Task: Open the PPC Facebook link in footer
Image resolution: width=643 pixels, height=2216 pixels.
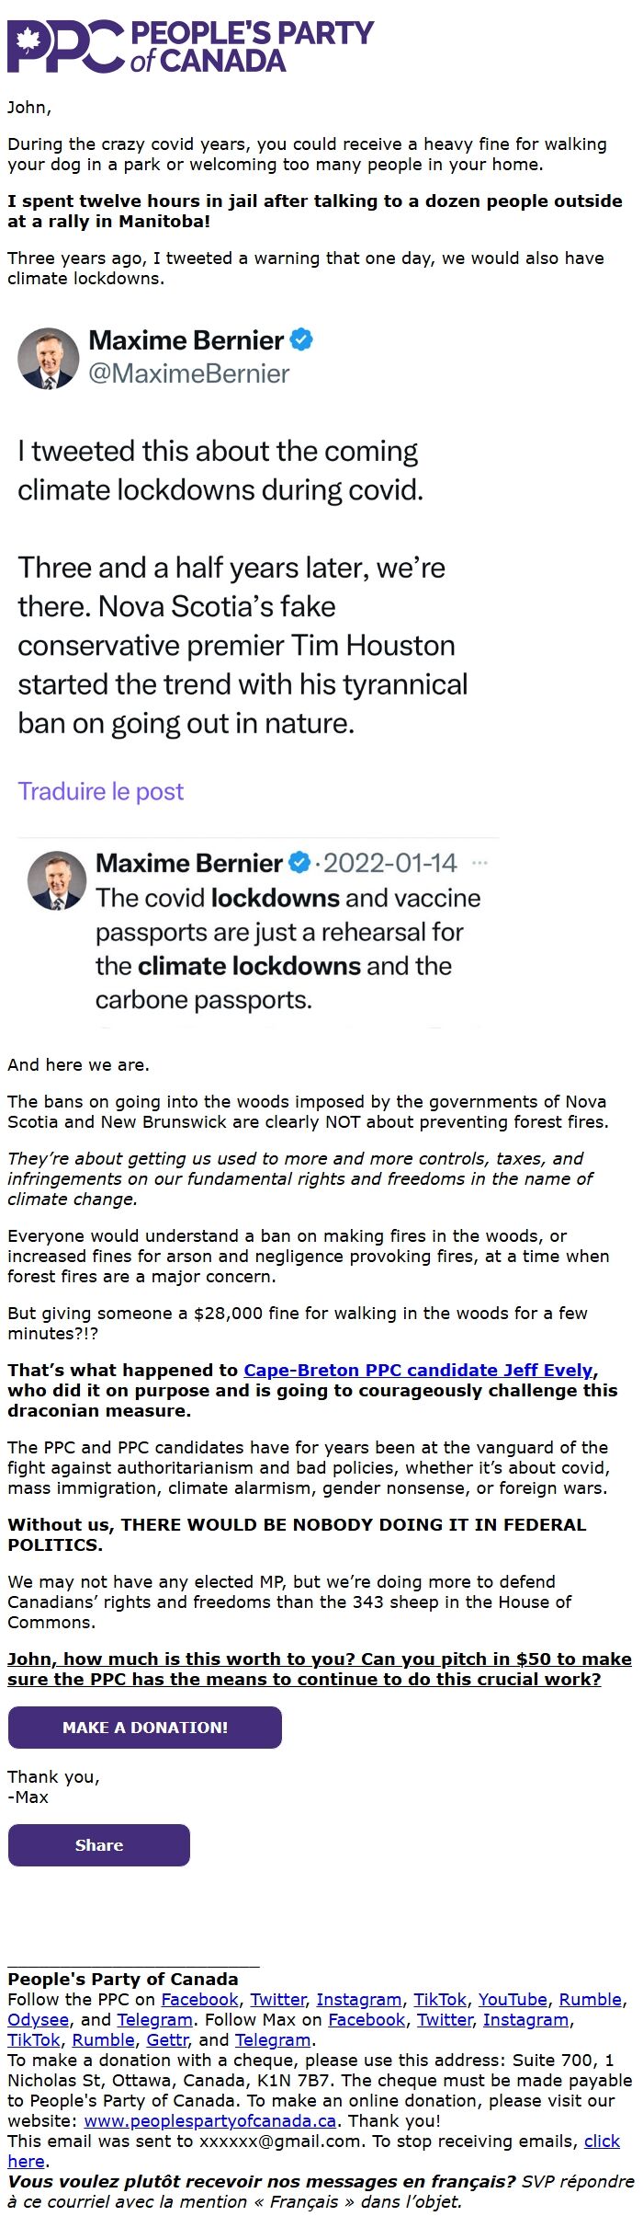Action: [200, 1999]
